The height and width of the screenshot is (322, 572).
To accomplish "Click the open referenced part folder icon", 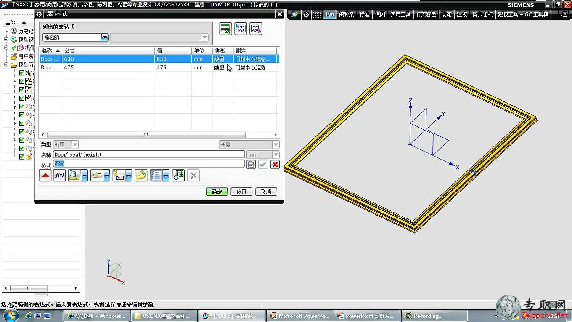I will pyautogui.click(x=141, y=176).
